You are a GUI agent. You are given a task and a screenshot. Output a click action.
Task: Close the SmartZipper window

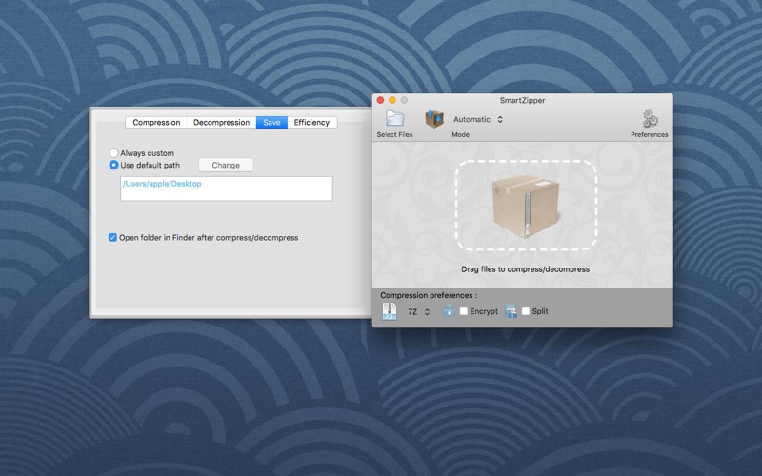380,100
